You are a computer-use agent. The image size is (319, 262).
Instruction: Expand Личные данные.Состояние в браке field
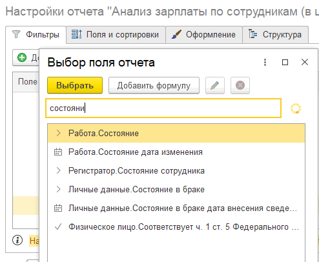coord(58,189)
